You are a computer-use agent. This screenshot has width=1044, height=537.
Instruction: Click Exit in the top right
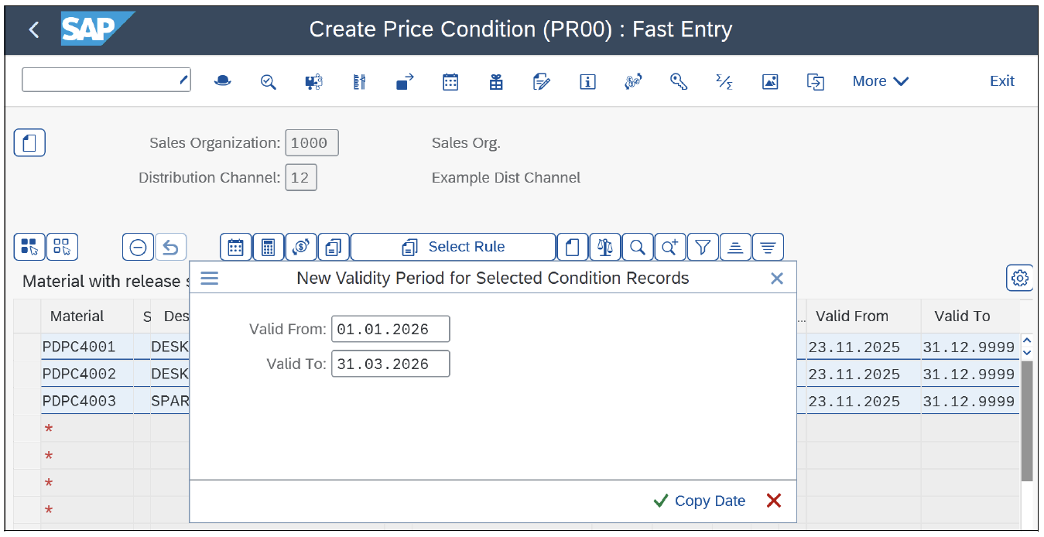[x=1001, y=80]
